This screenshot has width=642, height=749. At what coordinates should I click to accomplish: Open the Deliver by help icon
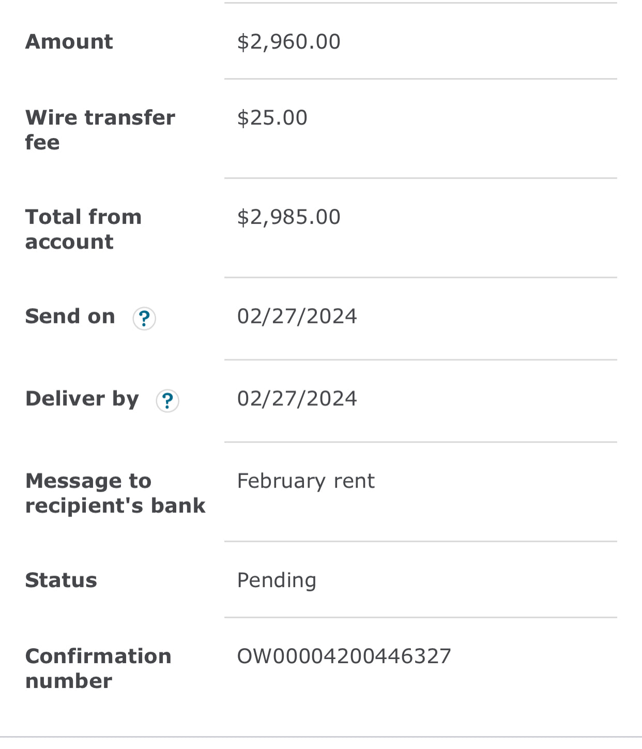167,401
